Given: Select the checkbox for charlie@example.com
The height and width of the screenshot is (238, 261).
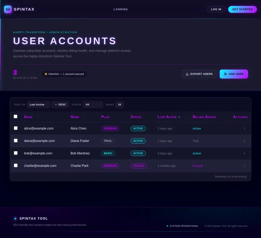Looking at the screenshot, I should click(15, 165).
